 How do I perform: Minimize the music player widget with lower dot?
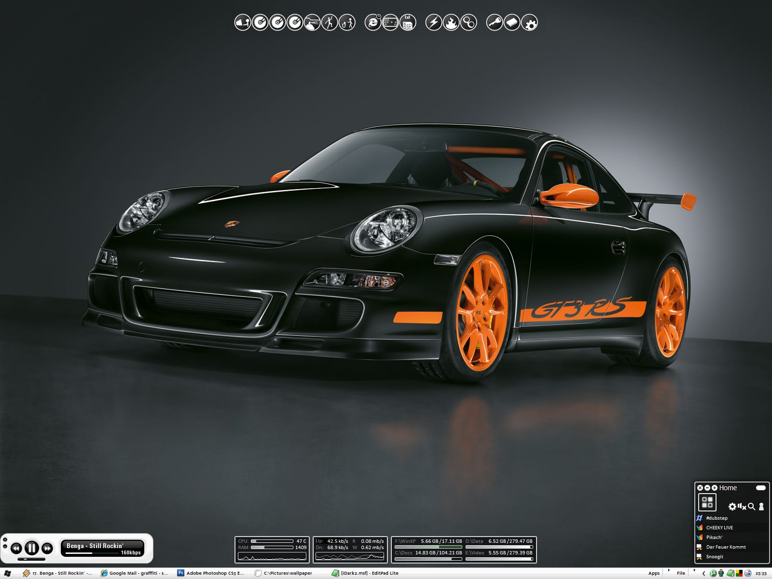point(5,546)
